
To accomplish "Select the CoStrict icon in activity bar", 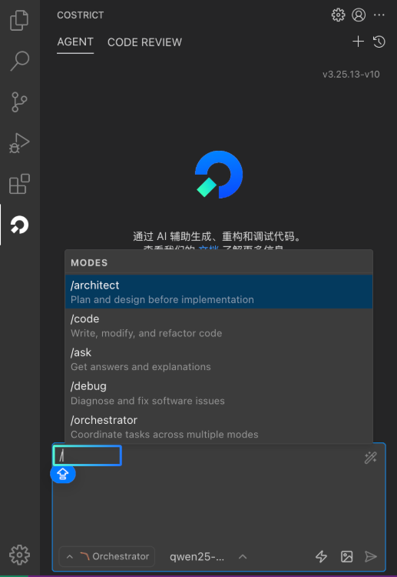I will click(19, 225).
